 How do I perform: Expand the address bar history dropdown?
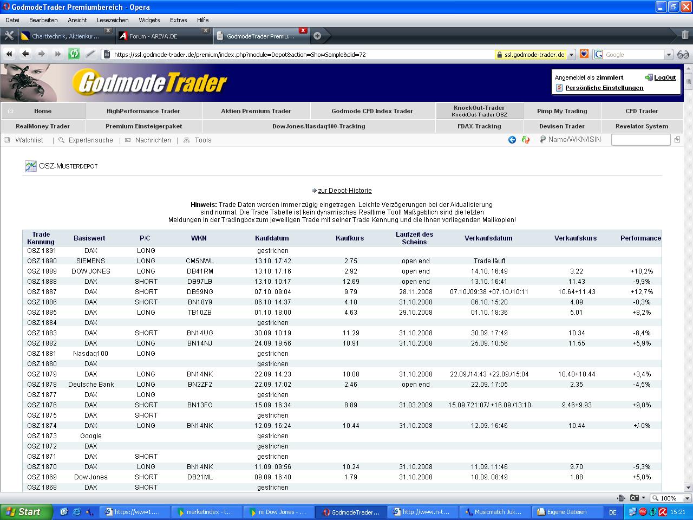coord(571,54)
